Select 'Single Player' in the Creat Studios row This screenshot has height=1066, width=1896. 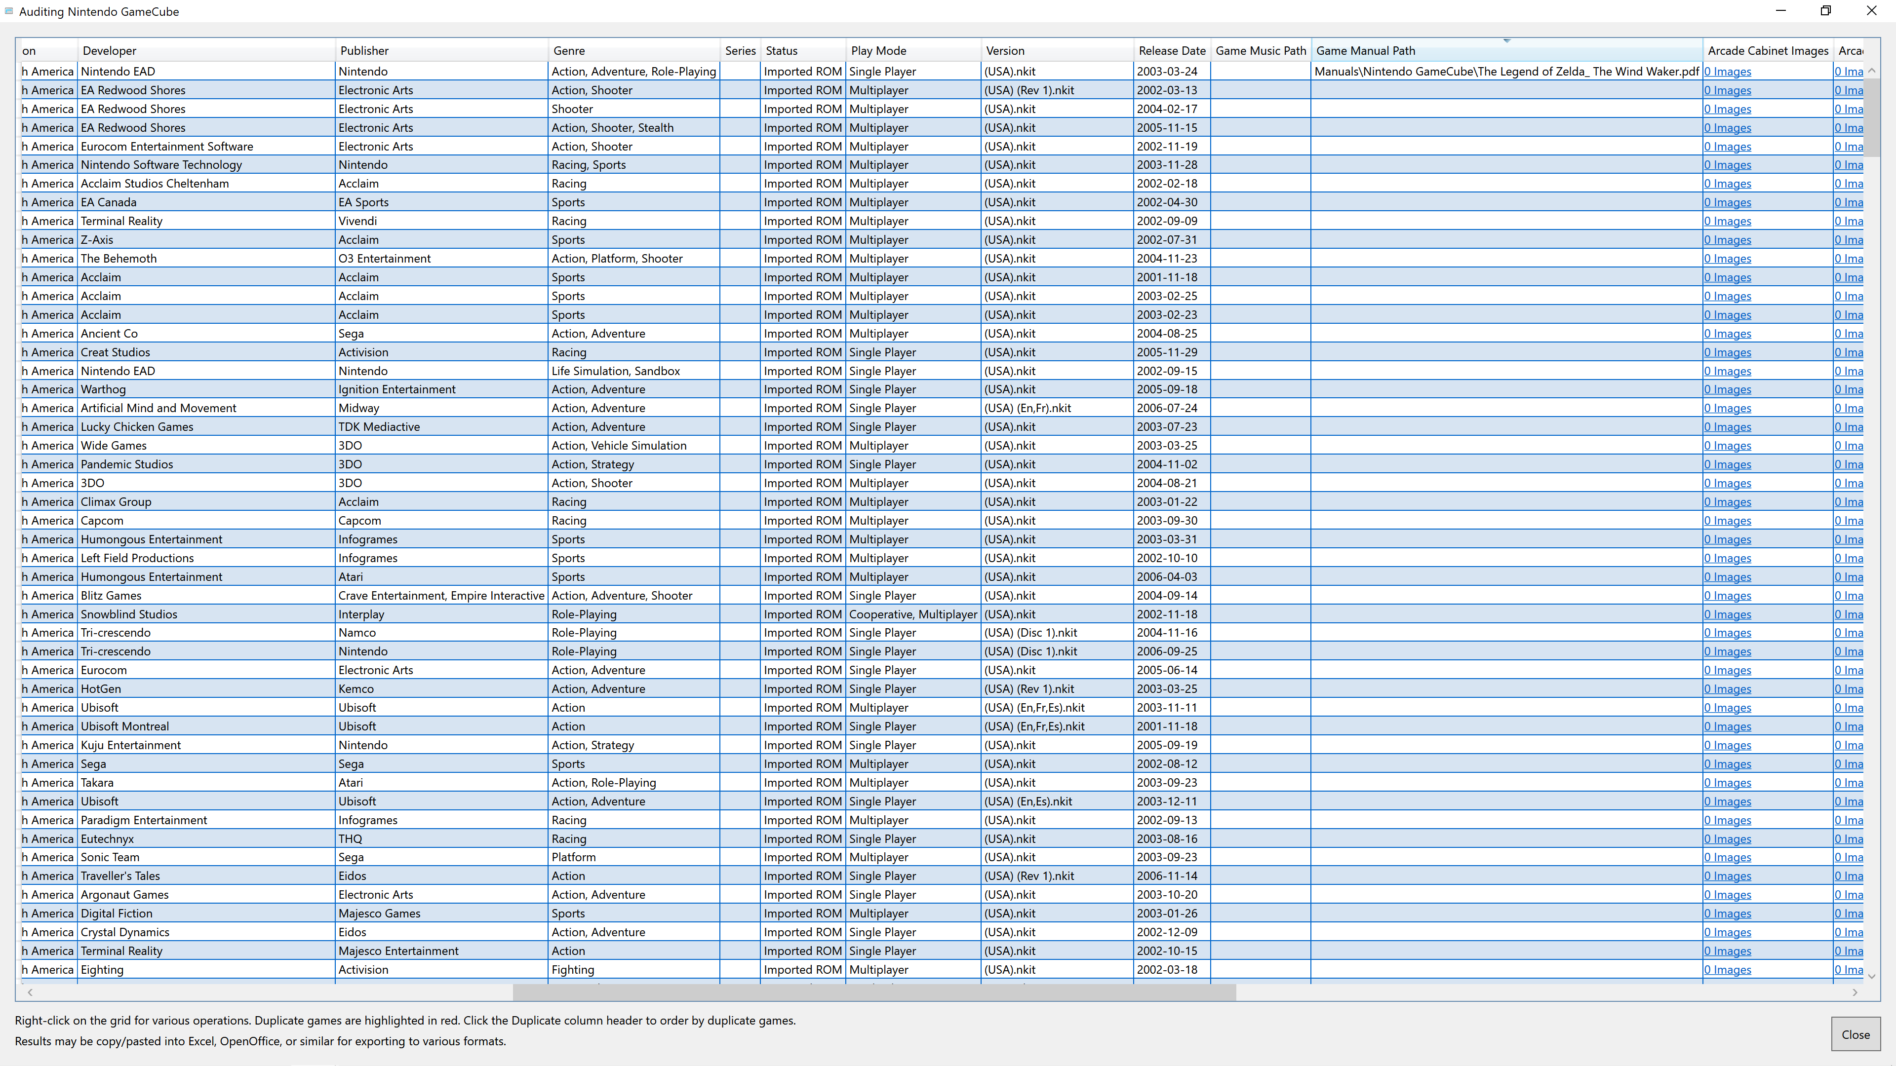pos(913,352)
